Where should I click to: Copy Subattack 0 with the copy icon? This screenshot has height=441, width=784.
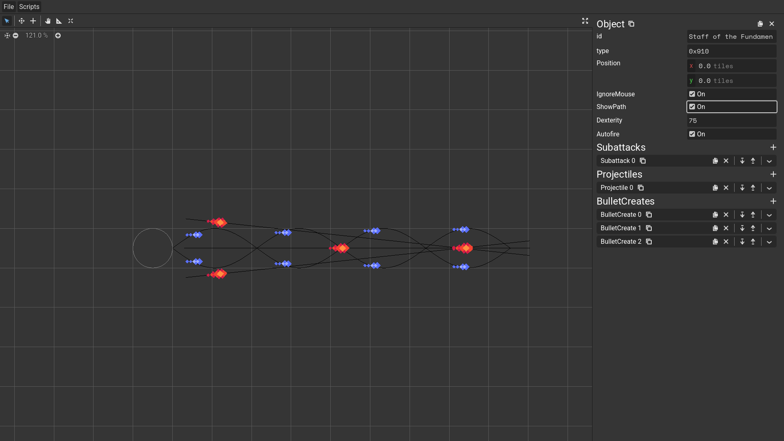click(643, 161)
